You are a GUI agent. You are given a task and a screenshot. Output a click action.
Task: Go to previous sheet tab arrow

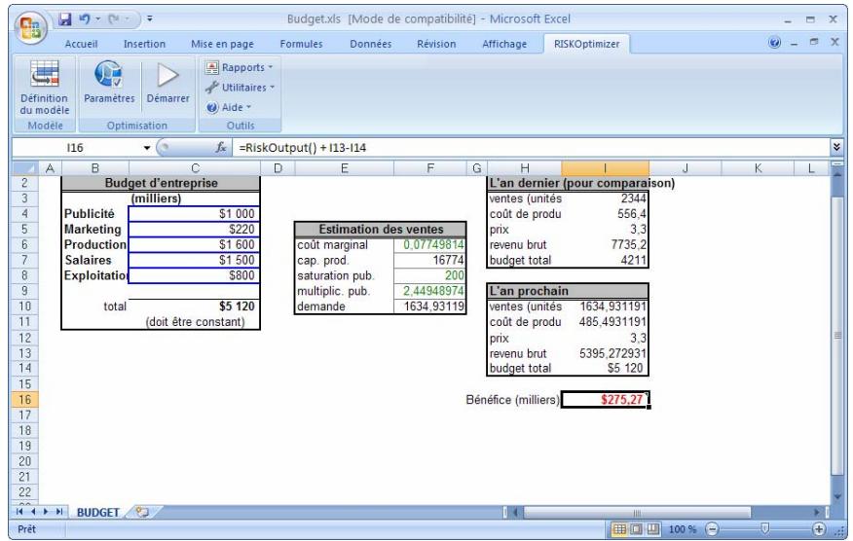coord(33,512)
